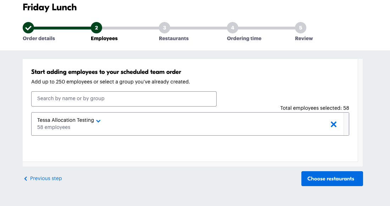Image resolution: width=390 pixels, height=206 pixels.
Task: Click the step 4 circle icon
Action: coord(233,28)
